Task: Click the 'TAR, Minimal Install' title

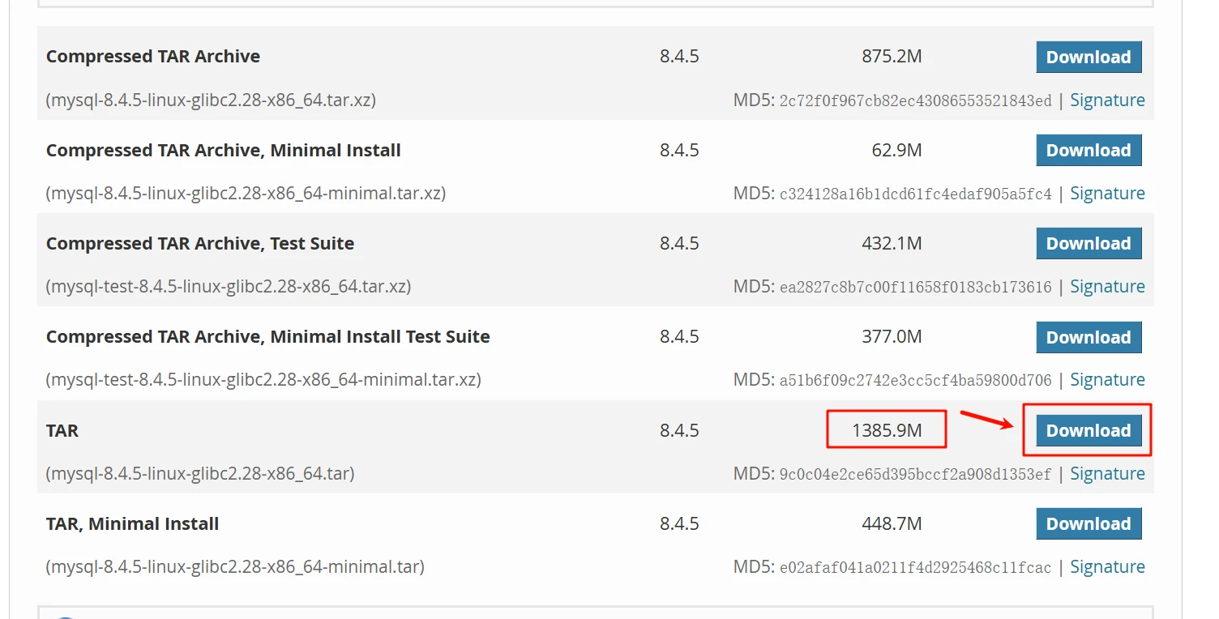Action: (x=132, y=524)
